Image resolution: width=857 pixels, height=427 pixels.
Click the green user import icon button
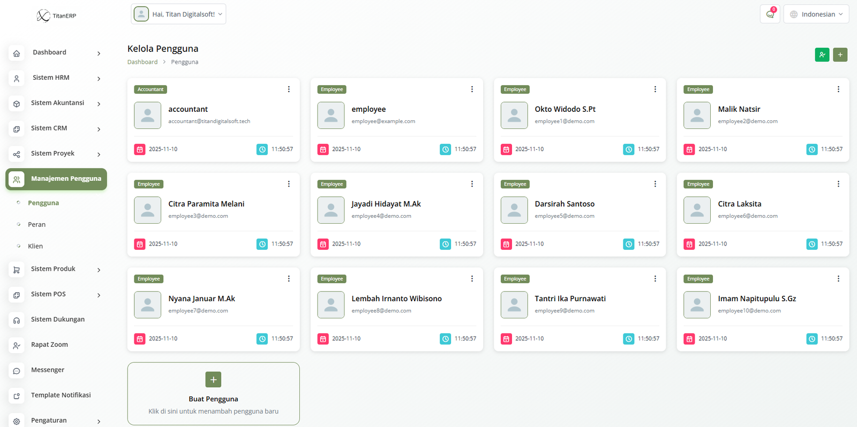[x=822, y=55]
